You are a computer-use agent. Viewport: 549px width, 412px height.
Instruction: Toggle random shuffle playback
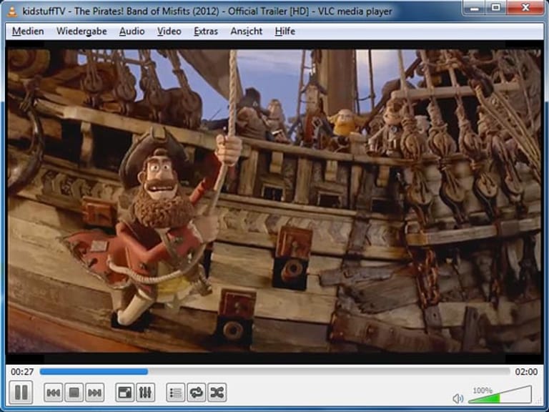[217, 393]
